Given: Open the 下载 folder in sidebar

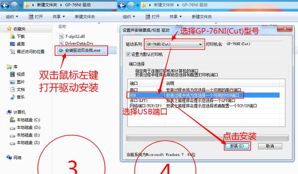Looking at the screenshot, I should coord(17,37).
